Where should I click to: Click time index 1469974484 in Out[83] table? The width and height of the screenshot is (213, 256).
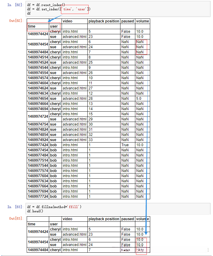(x=38, y=250)
